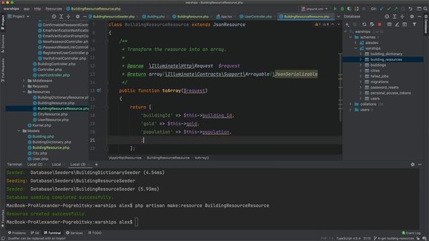Click Git branch widget in status bar
429x241 pixels.
(x=394, y=238)
